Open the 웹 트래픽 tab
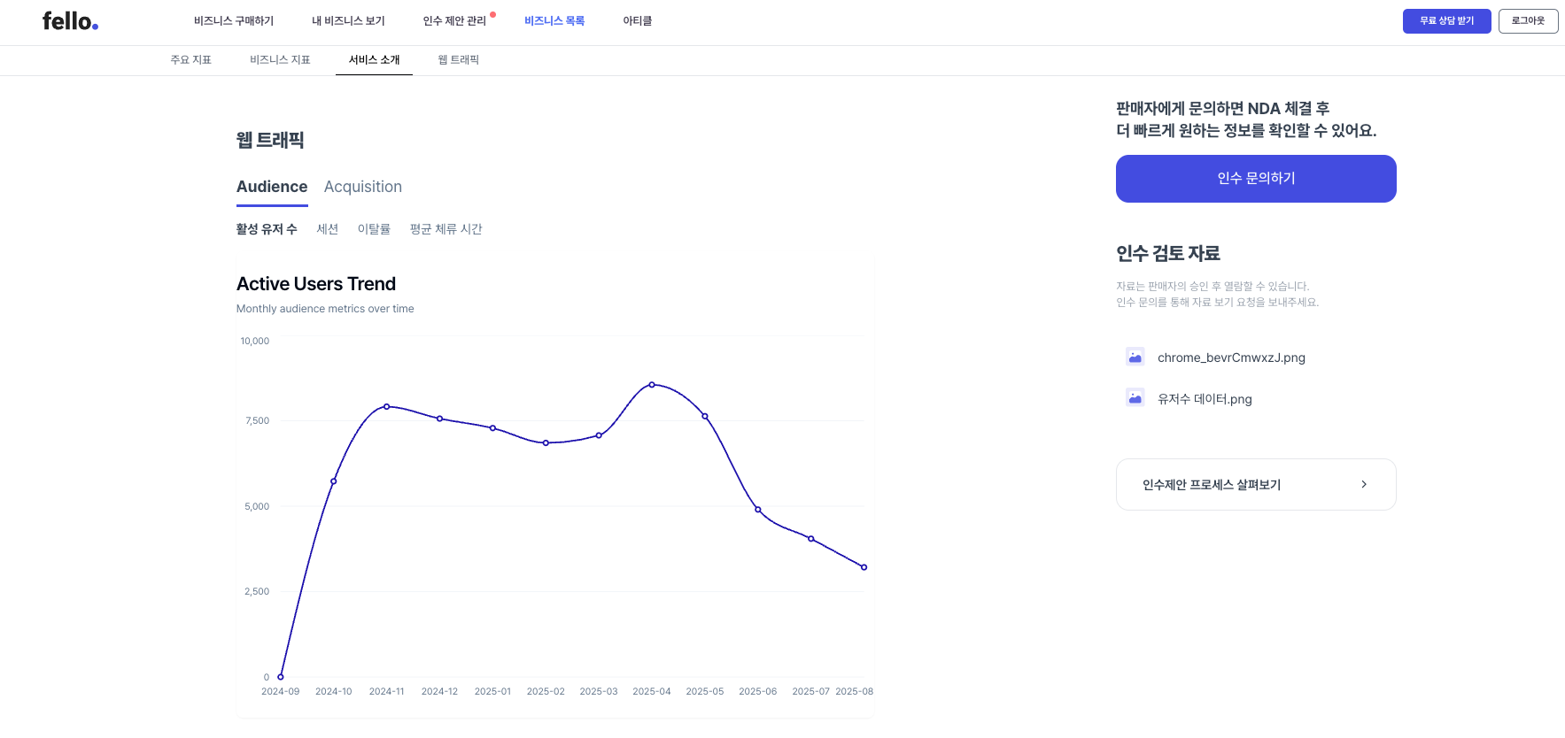Viewport: 1565px width, 738px height. pyautogui.click(x=458, y=59)
